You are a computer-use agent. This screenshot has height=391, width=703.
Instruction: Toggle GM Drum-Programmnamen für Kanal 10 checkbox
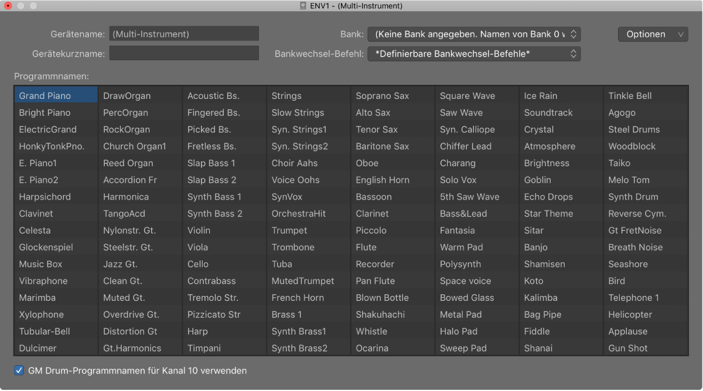(x=19, y=371)
